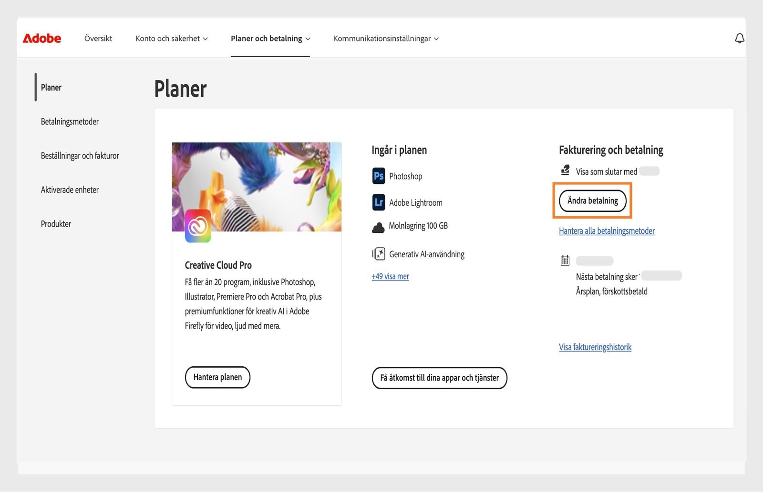The height and width of the screenshot is (492, 763).
Task: Click Generativ AI-användning text
Action: [427, 254]
